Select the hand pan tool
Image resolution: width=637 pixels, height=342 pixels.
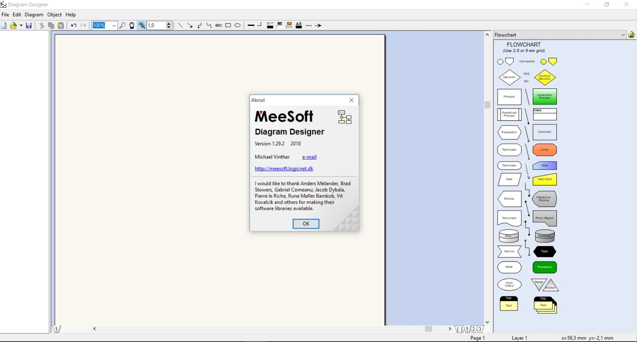click(x=132, y=25)
